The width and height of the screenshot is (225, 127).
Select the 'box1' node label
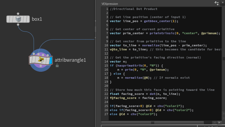(37, 19)
